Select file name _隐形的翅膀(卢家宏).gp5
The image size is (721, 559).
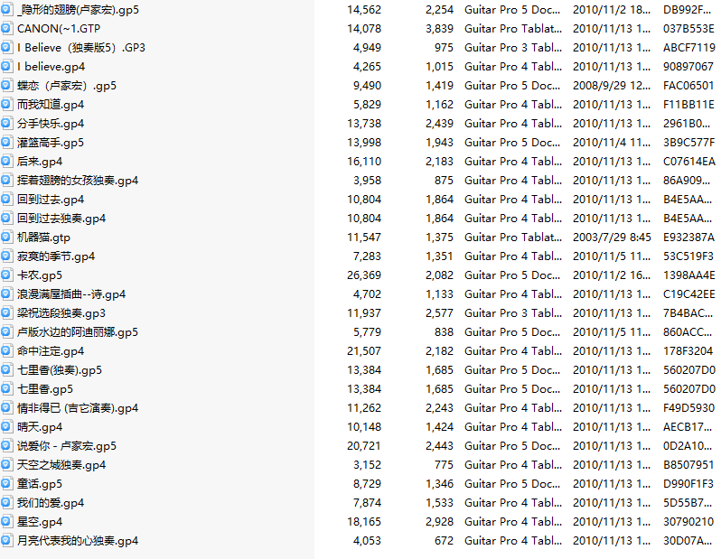click(78, 10)
